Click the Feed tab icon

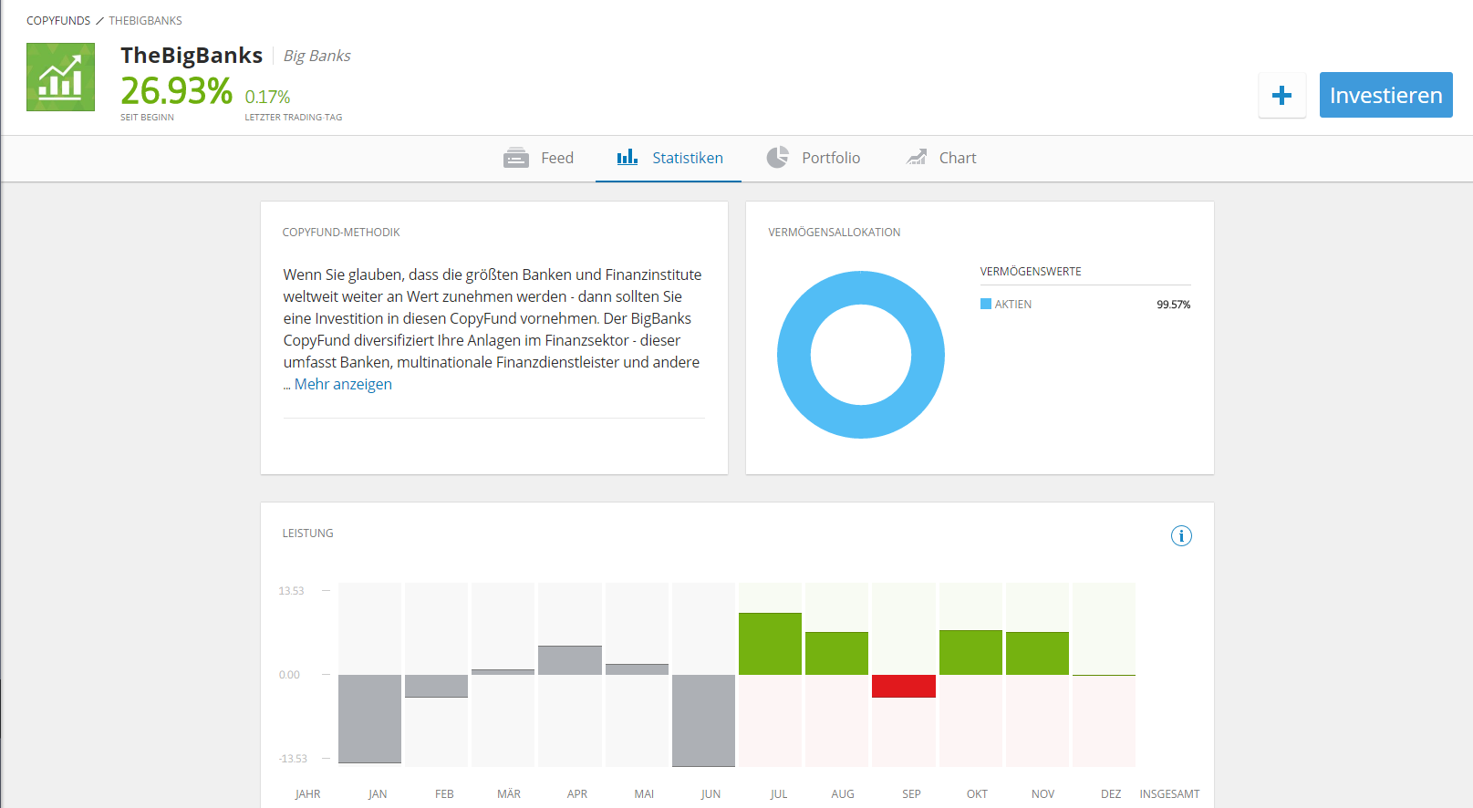[516, 158]
